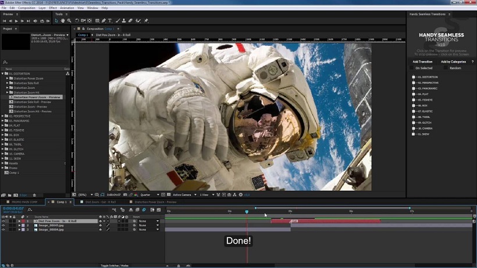Hide the Image_00045.jpg layer
Viewport: 477px width, 268px height.
click(3, 226)
